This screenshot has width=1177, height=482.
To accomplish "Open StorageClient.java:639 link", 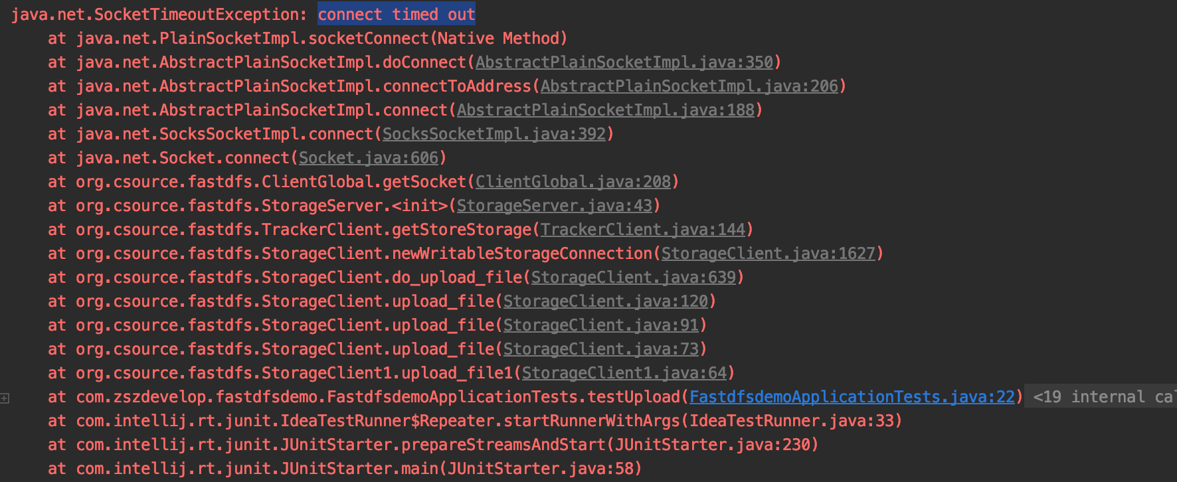I will point(634,278).
